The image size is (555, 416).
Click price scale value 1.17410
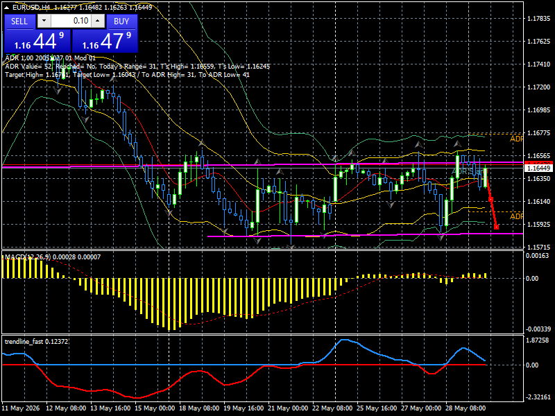pos(539,64)
